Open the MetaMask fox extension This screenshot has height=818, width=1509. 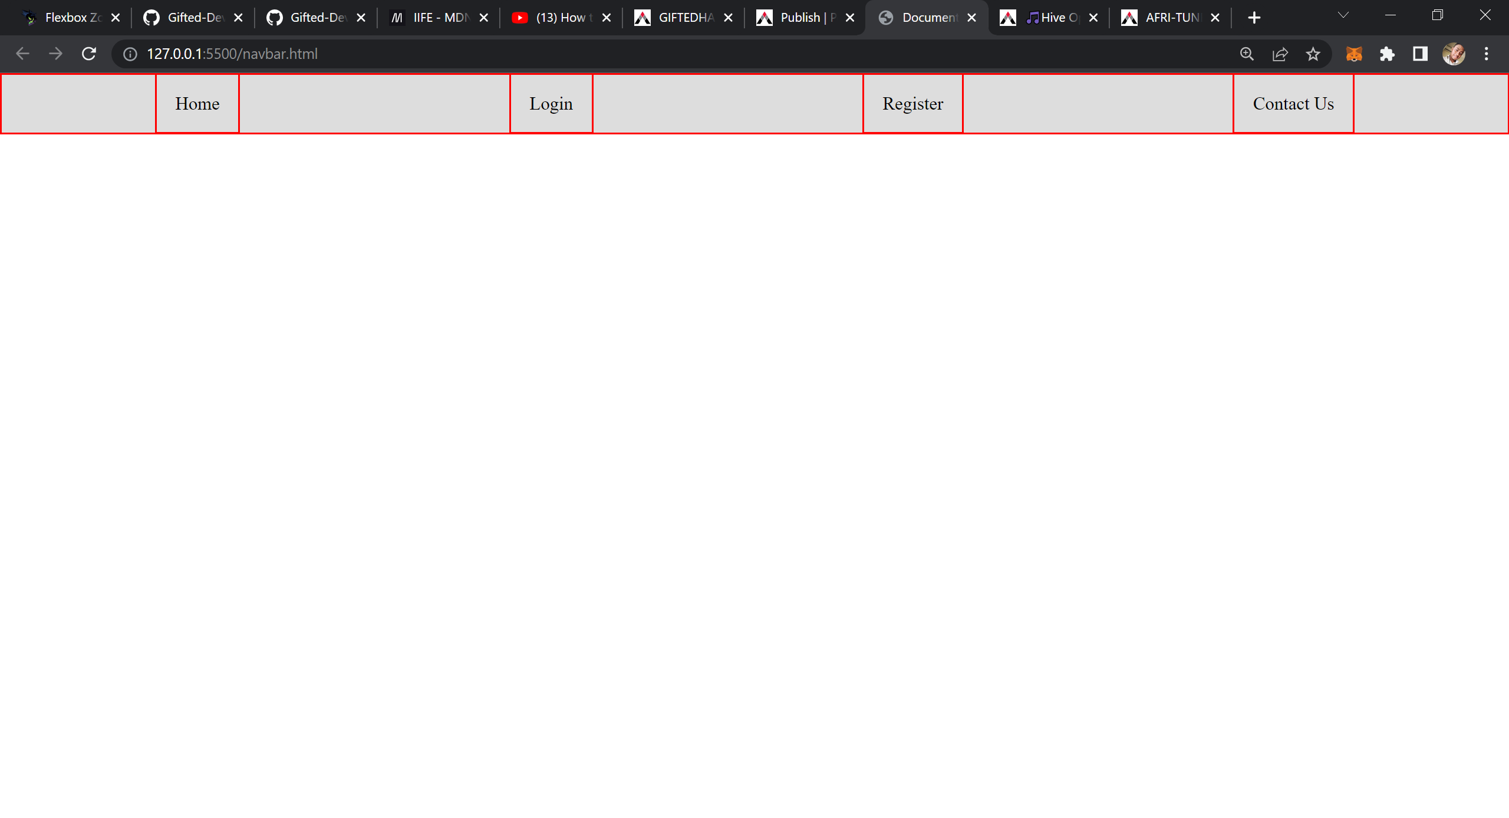[1354, 54]
